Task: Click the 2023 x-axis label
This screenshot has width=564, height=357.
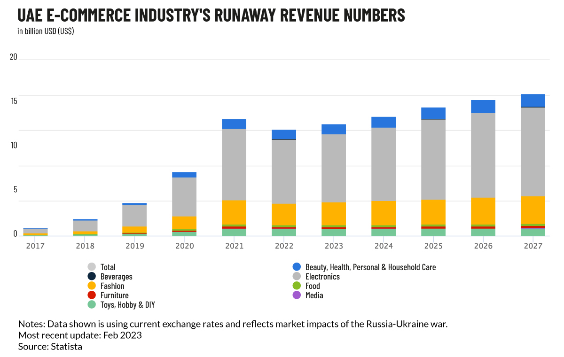Action: point(334,246)
